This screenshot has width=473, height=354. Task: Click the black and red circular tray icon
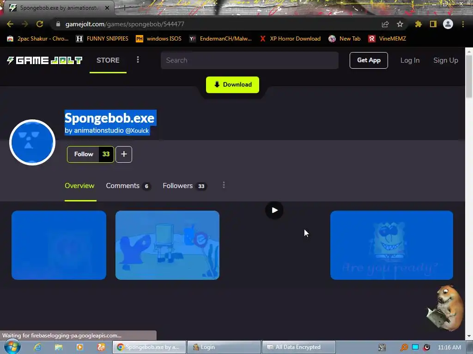point(427,347)
